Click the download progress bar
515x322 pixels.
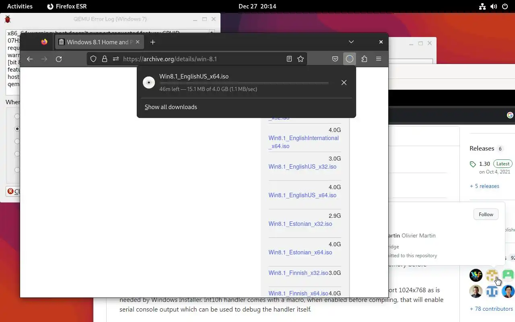point(244,83)
